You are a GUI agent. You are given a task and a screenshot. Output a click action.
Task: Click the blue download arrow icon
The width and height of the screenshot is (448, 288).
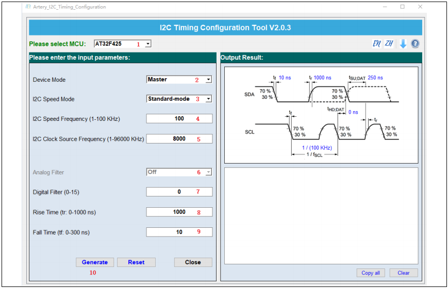403,44
